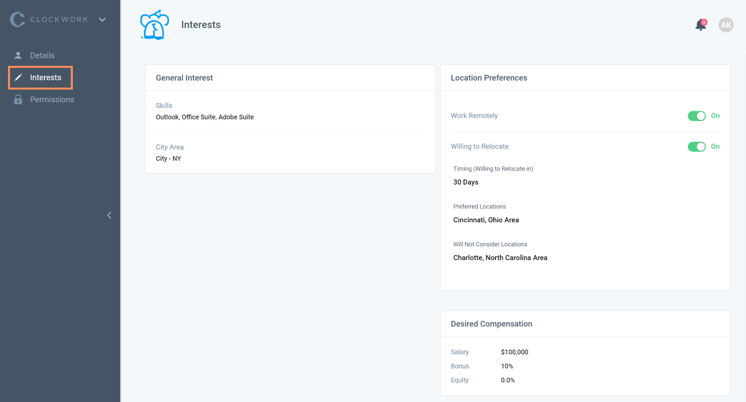Select the Interests menu item
This screenshot has height=402, width=746.
coord(46,78)
